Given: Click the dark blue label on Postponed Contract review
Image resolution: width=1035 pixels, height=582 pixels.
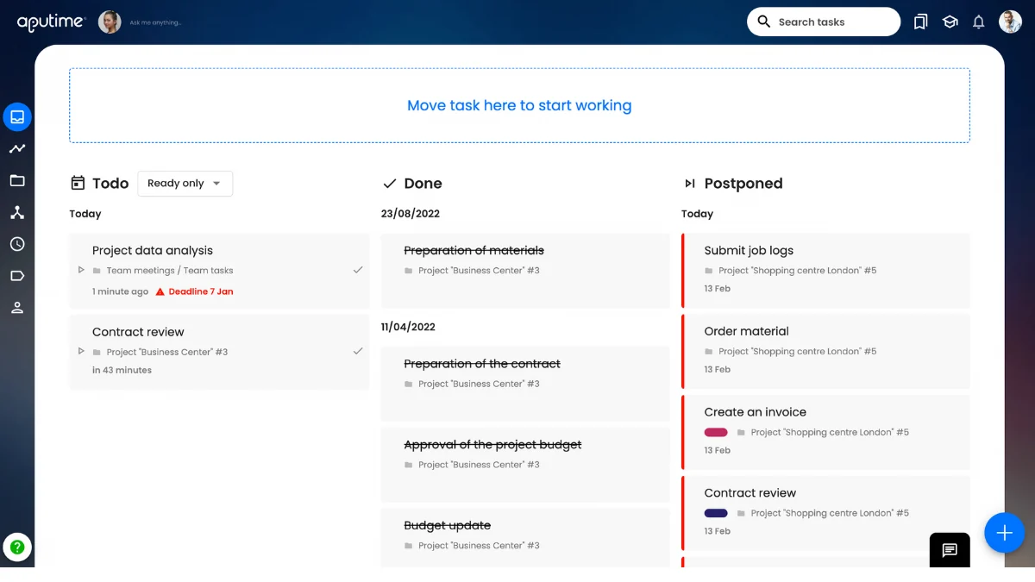Looking at the screenshot, I should click(x=716, y=513).
